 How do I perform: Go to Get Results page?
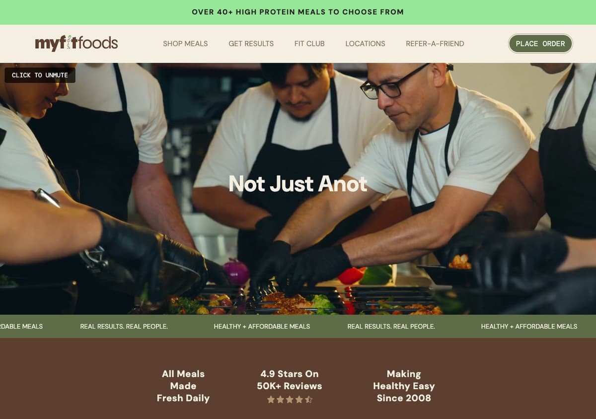click(x=251, y=44)
